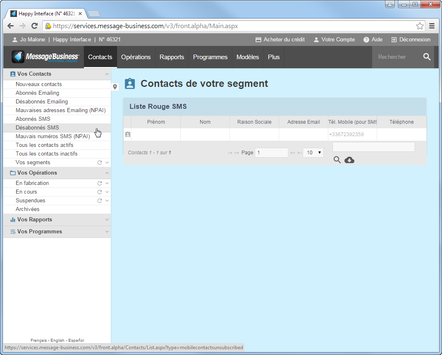
Task: Click the filter text box under table
Action: pyautogui.click(x=373, y=147)
